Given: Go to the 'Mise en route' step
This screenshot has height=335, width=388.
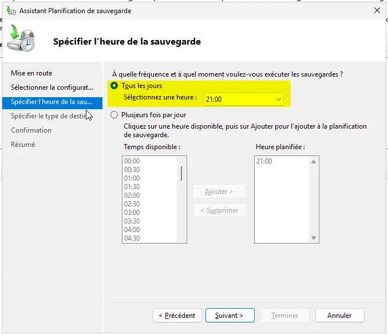Looking at the screenshot, I should (x=31, y=73).
